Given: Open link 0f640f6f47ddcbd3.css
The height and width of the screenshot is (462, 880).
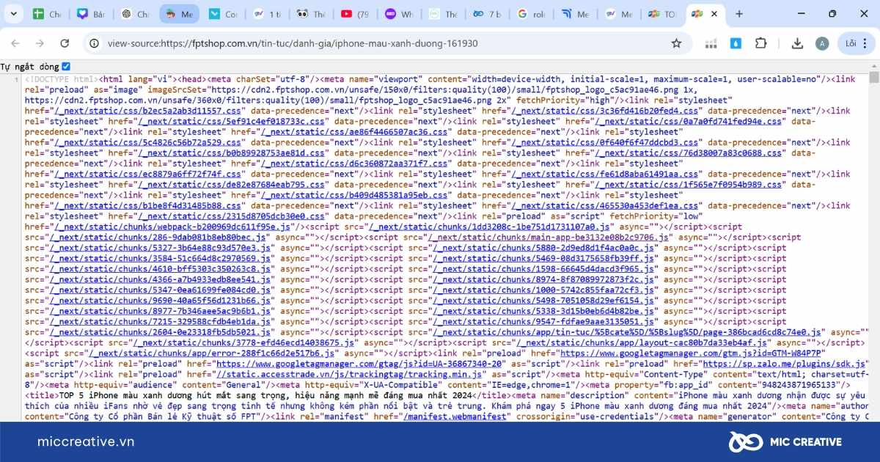Looking at the screenshot, I should pyautogui.click(x=605, y=142).
